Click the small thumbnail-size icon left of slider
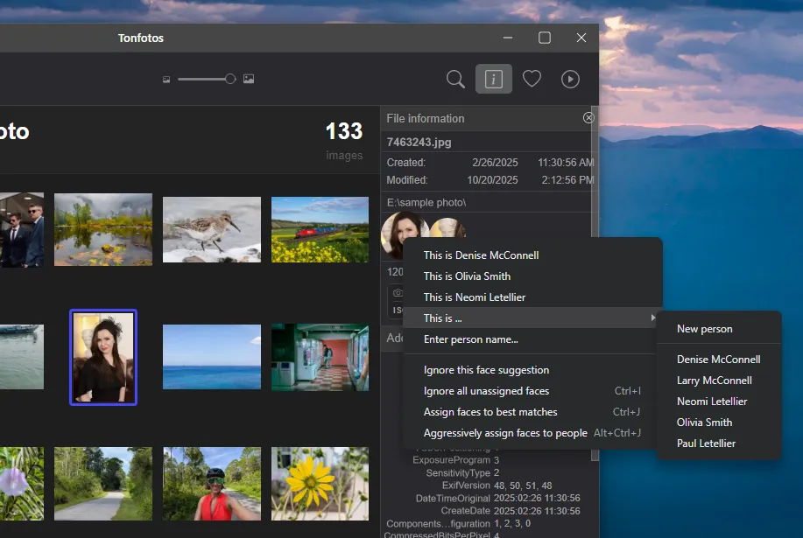The height and width of the screenshot is (538, 803). click(x=166, y=79)
